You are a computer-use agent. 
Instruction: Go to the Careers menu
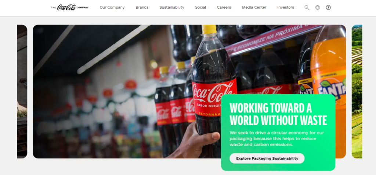(224, 7)
